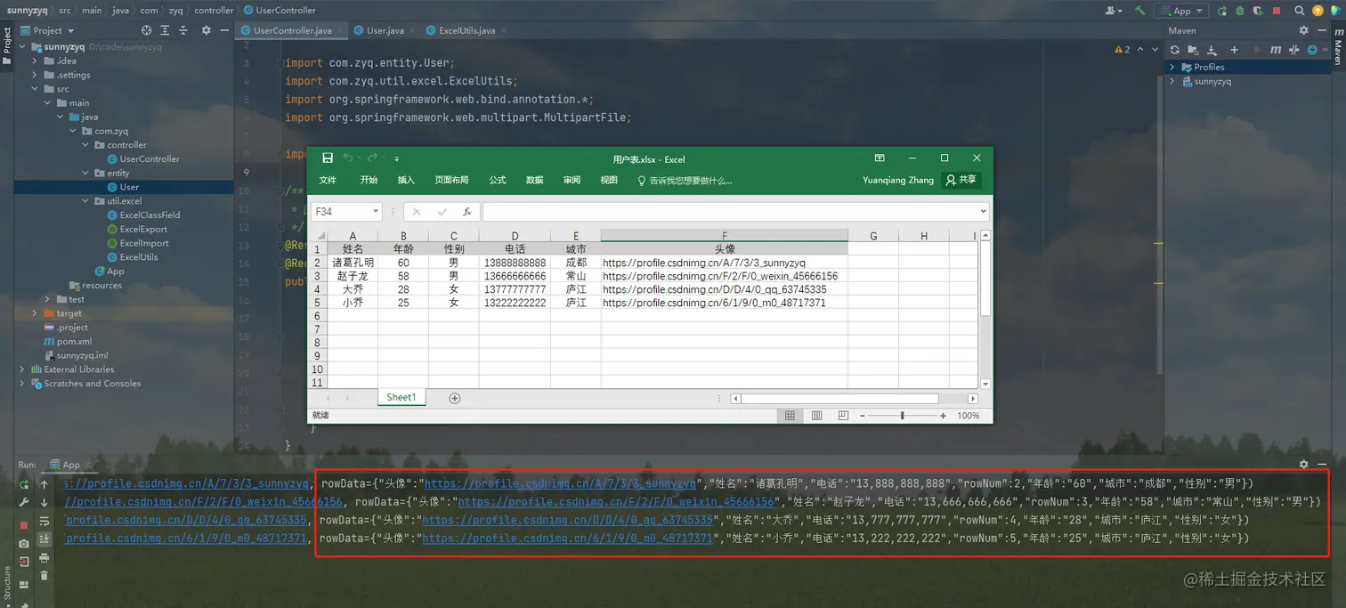Adjust the Excel zoom slider
The height and width of the screenshot is (608, 1346).
[903, 416]
